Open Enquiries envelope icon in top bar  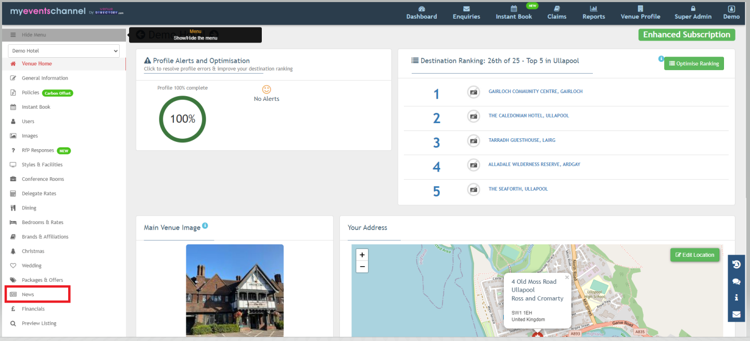[466, 9]
